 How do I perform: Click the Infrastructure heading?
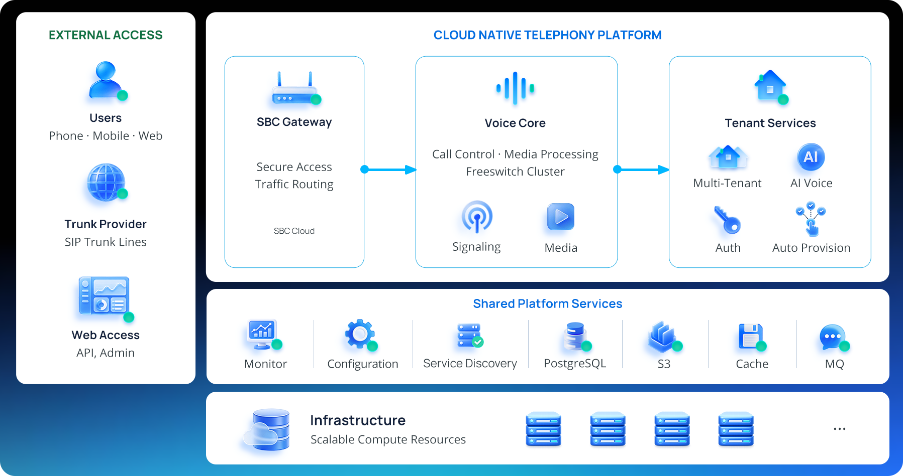[x=358, y=420]
